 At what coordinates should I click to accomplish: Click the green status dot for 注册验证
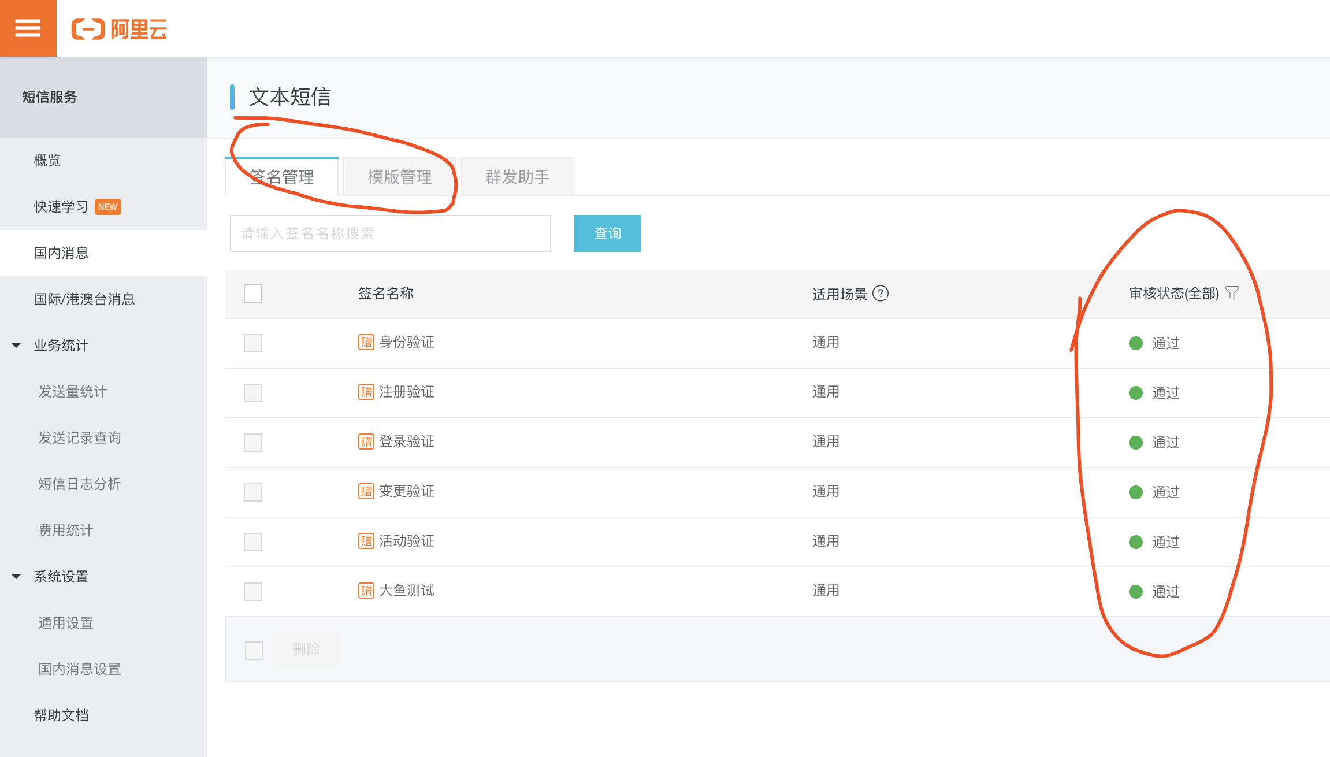[1135, 393]
